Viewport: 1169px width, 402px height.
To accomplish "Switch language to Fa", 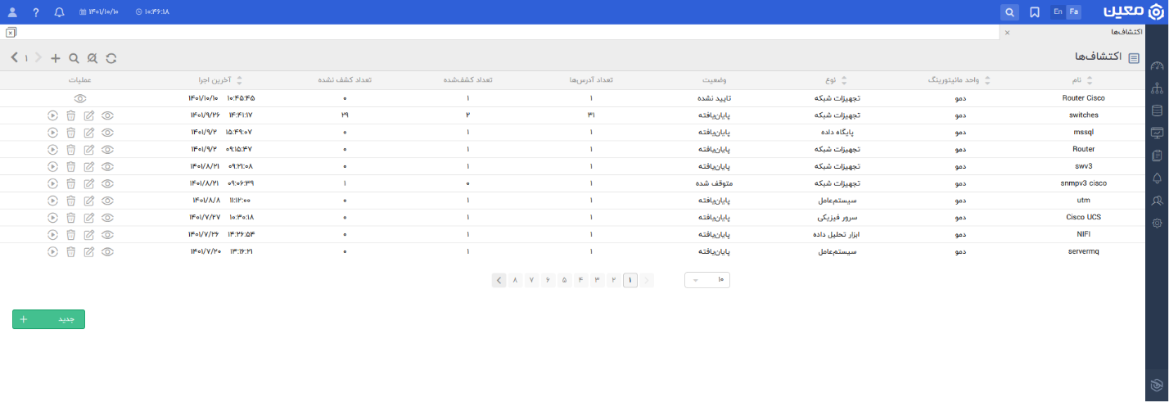I will (x=1074, y=12).
